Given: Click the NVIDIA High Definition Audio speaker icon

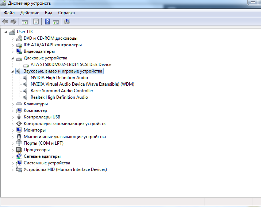Looking at the screenshot, I should 25,78.
